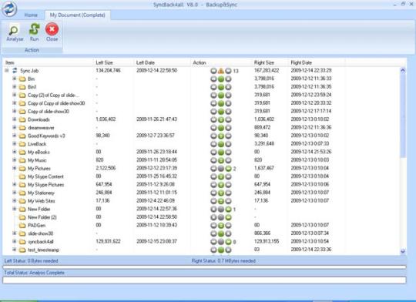Viewport: 416px width, 302px height.
Task: Select the Downloads folder icon
Action: (22, 119)
